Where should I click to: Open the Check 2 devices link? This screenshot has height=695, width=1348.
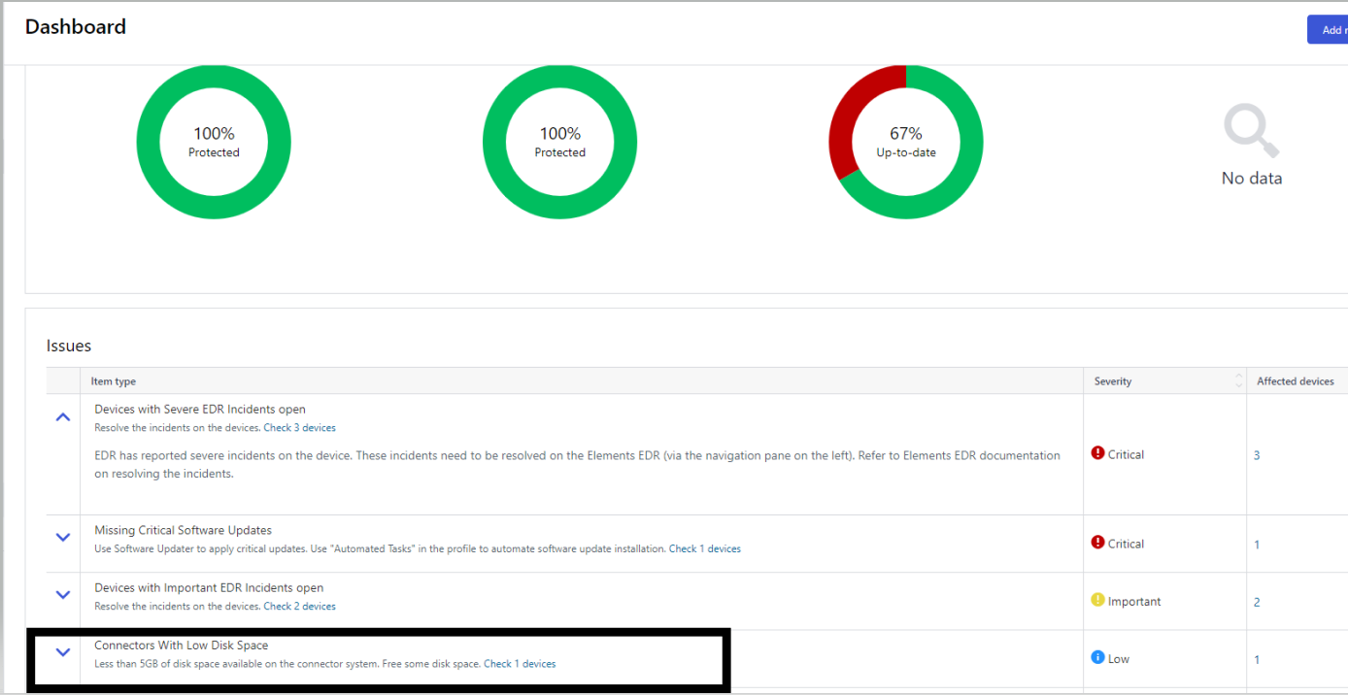[x=300, y=607]
